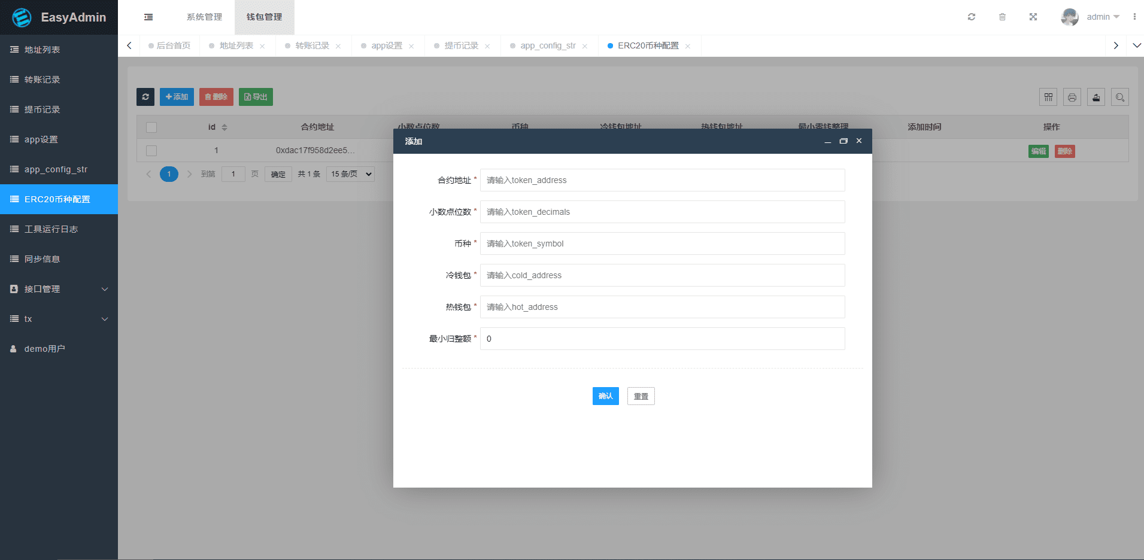Screen dimensions: 1144x560
Task: Open the column filter grid icon
Action: (x=1048, y=97)
